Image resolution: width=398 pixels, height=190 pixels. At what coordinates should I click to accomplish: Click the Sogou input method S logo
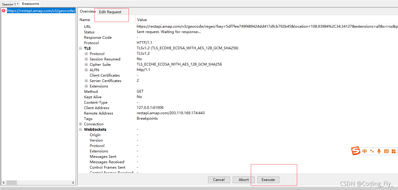(356, 151)
